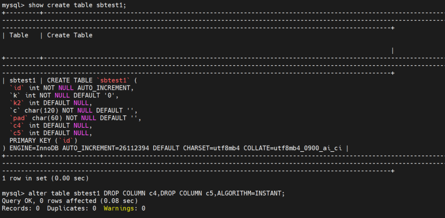
Task: Click the `pad` char(60) column line
Action: [x=75, y=118]
